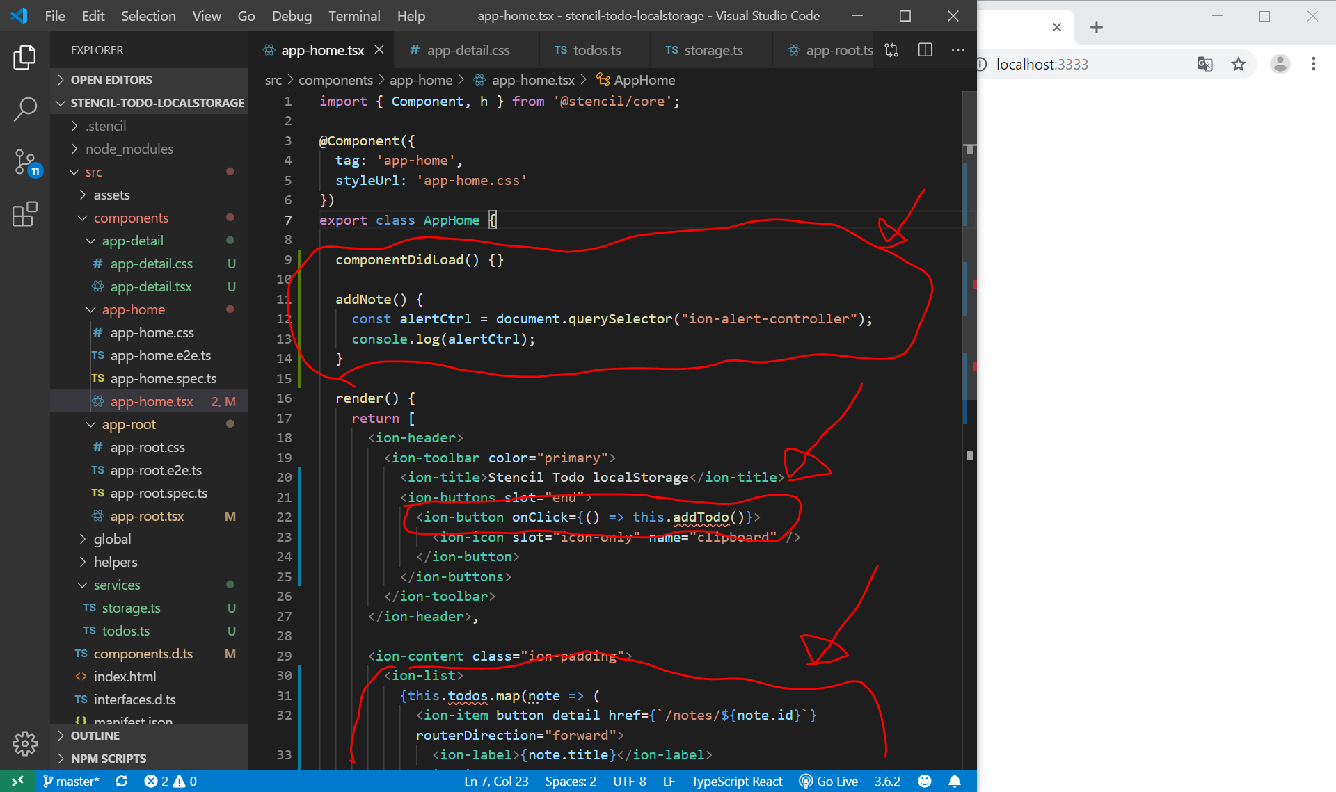Open app-home.css file in explorer
The image size is (1336, 792).
(x=149, y=332)
